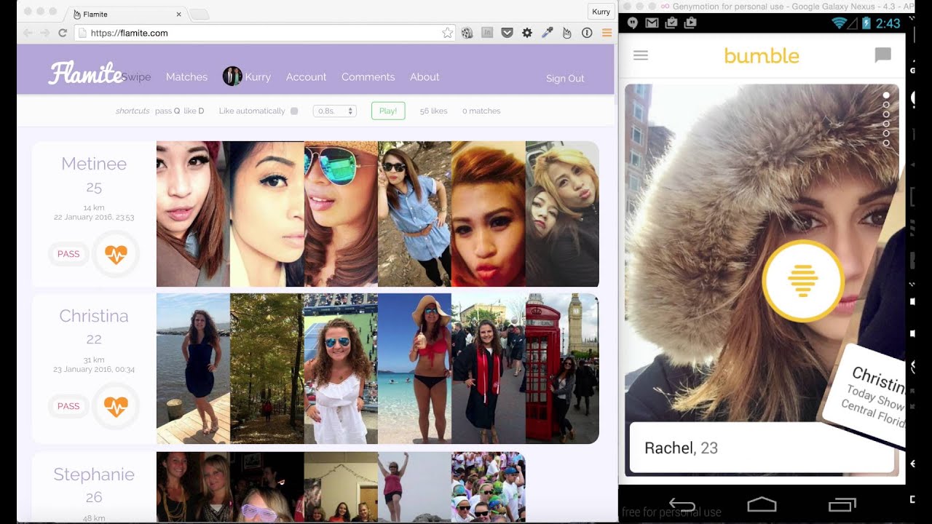Viewport: 932px width, 524px height.
Task: Open Pocket extension icon
Action: 508,33
